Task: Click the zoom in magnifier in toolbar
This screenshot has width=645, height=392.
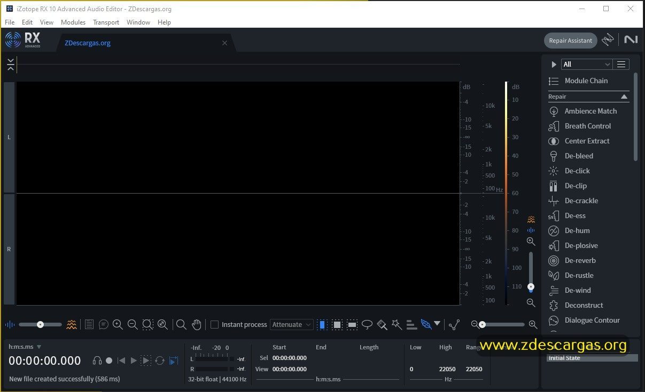Action: tap(118, 324)
